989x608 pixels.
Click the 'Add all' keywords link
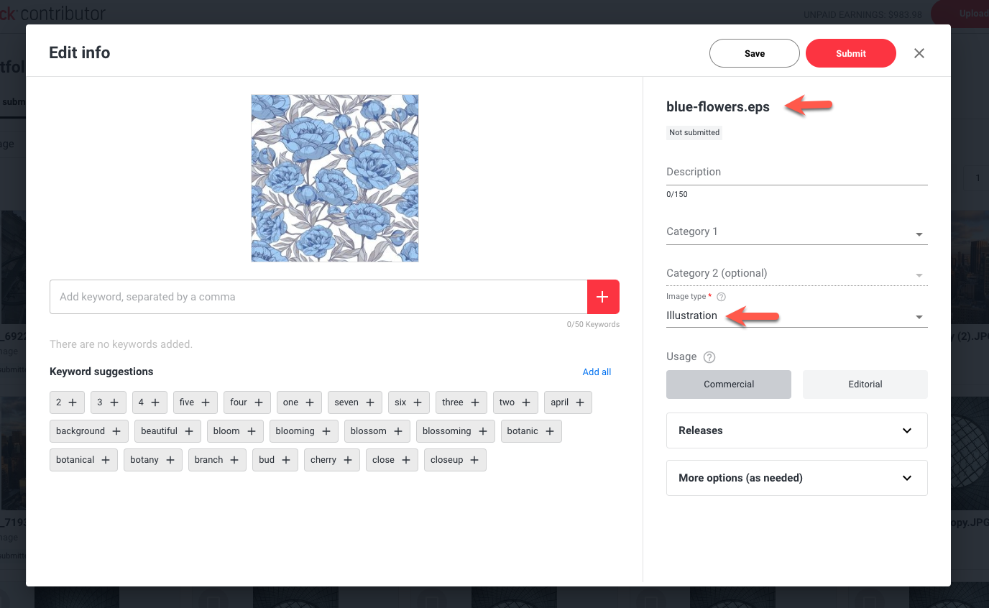(x=597, y=372)
